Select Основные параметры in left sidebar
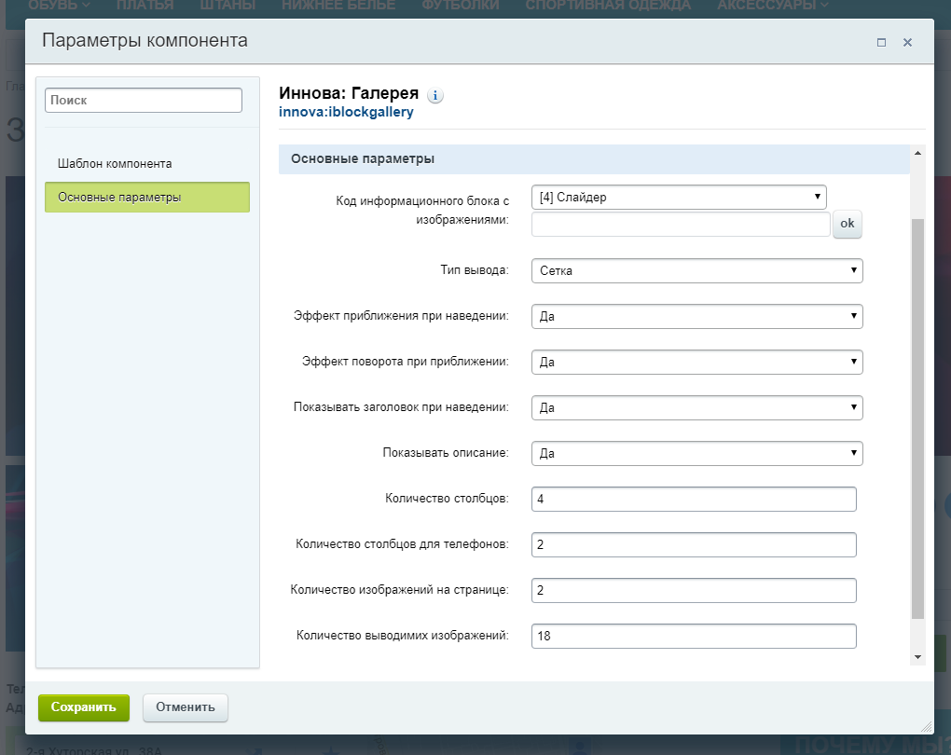 click(147, 197)
